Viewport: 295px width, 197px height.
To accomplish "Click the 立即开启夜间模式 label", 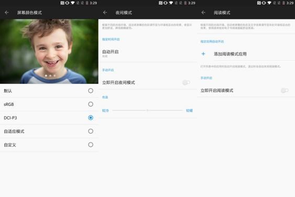I will [118, 83].
